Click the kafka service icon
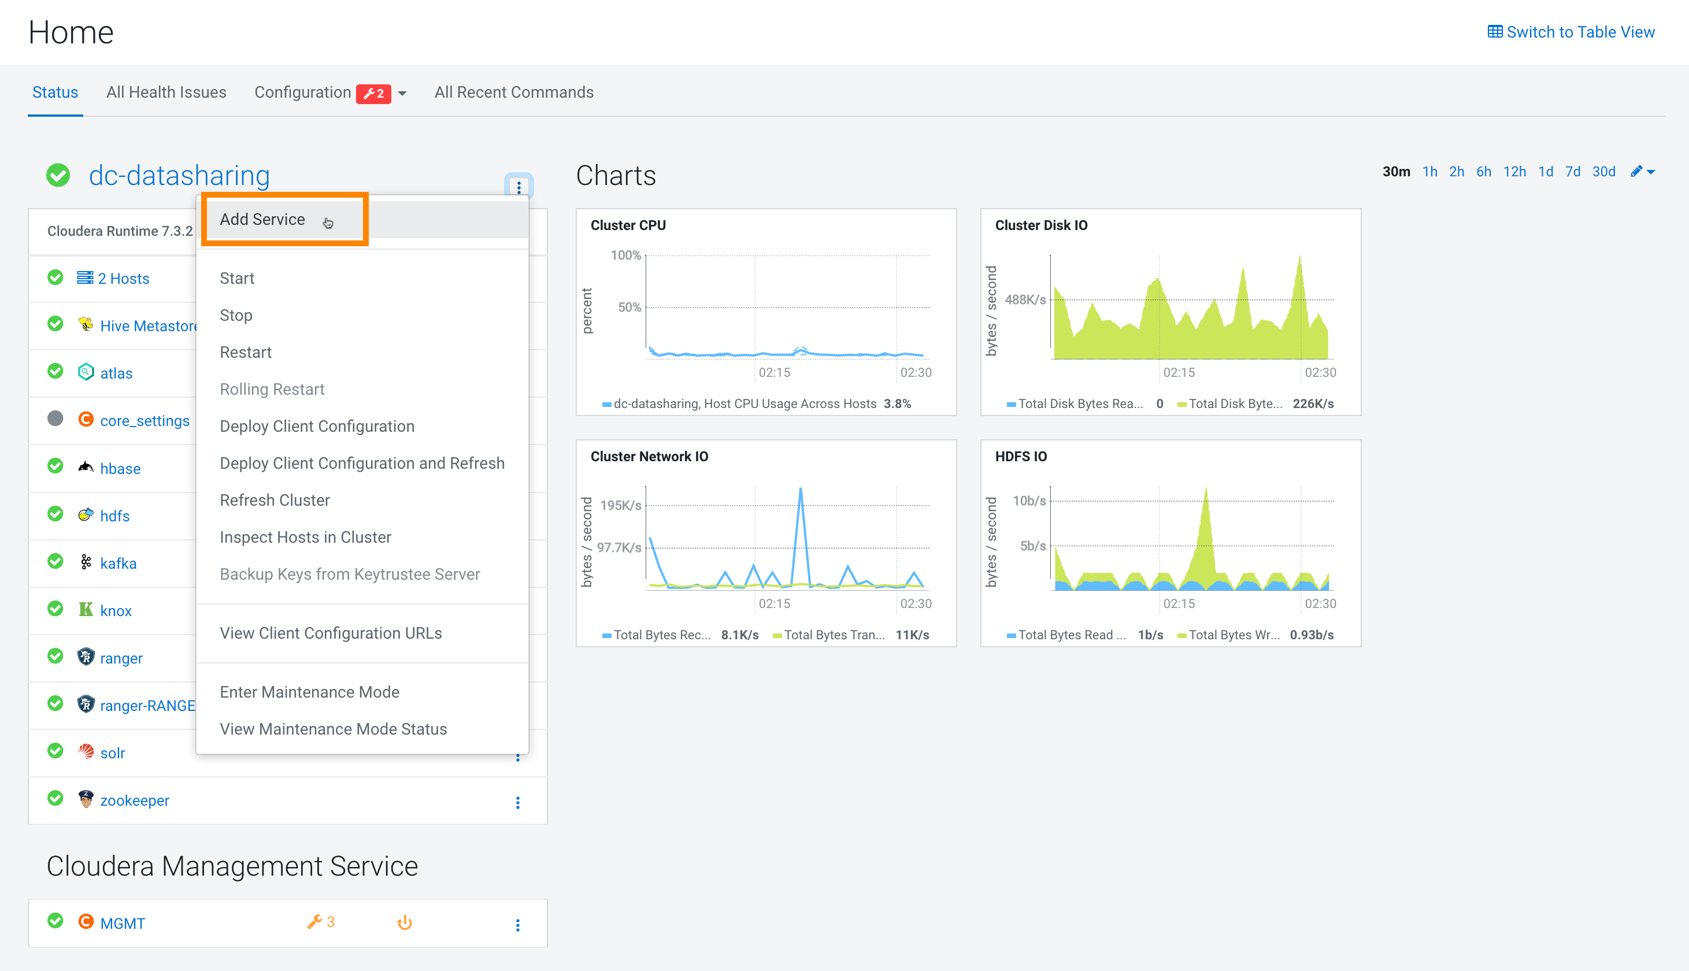 pyautogui.click(x=86, y=562)
